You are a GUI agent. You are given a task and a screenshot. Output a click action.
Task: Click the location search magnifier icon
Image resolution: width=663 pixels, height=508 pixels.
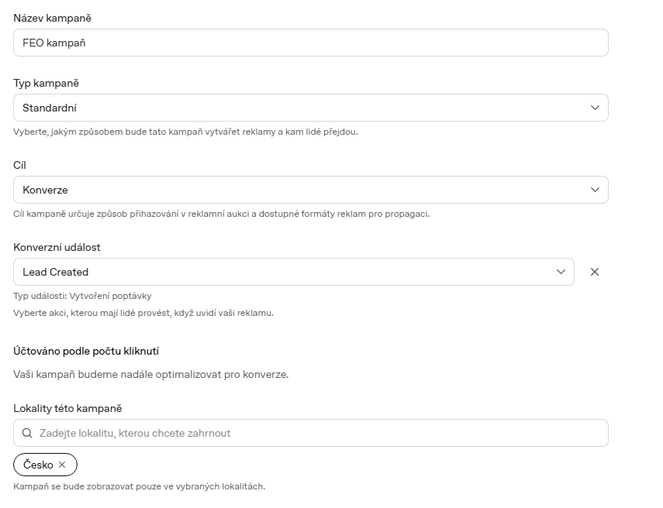pyautogui.click(x=27, y=433)
